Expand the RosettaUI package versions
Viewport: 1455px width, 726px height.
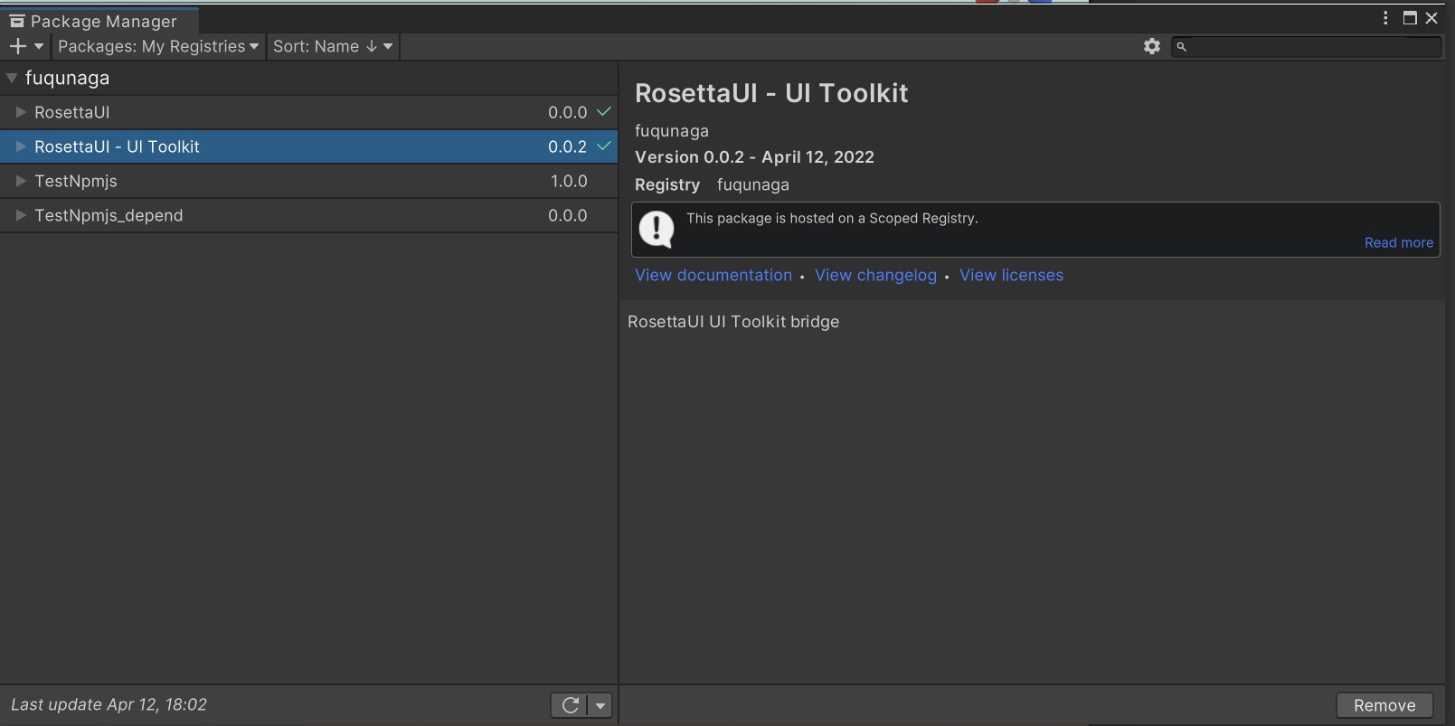[21, 112]
